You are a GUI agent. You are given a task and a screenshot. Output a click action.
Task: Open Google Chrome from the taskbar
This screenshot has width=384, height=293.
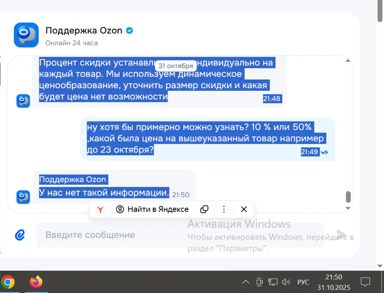click(x=8, y=282)
